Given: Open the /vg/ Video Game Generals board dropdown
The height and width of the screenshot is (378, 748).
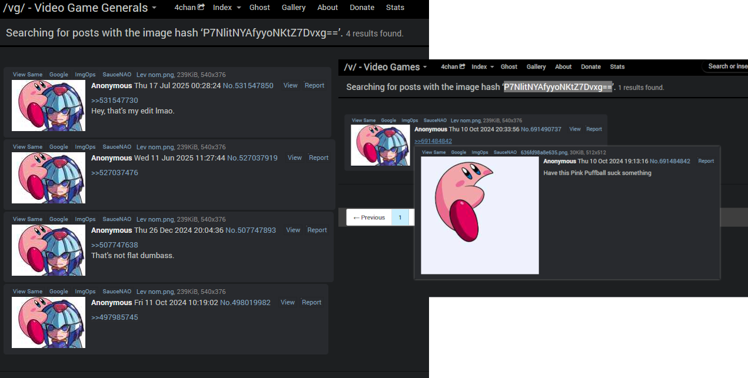Looking at the screenshot, I should tap(81, 8).
